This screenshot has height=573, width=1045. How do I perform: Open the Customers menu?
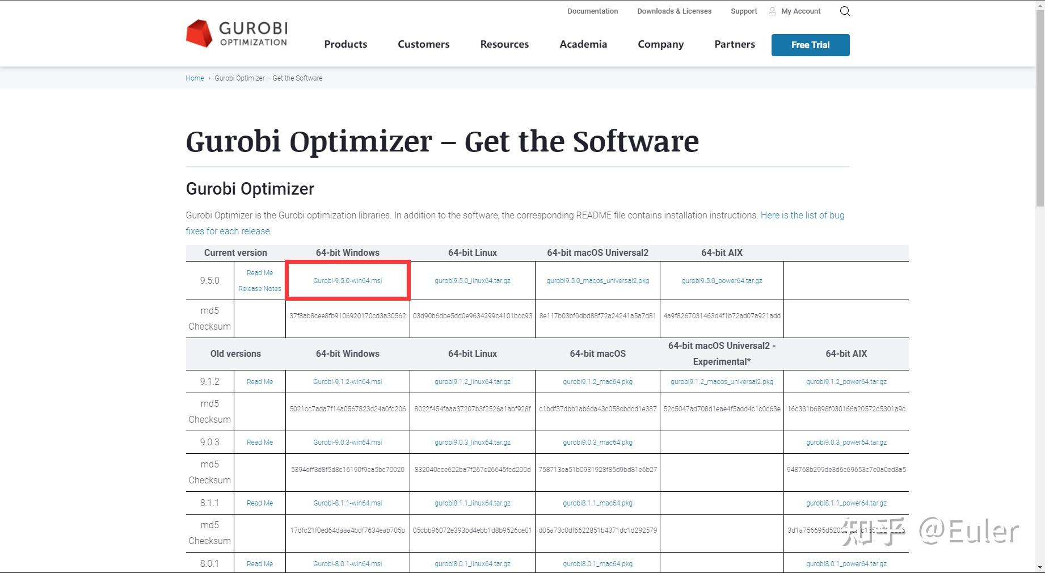click(x=424, y=44)
